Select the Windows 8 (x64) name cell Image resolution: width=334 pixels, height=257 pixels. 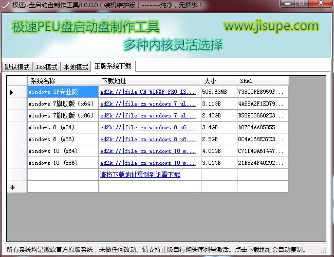click(63, 127)
